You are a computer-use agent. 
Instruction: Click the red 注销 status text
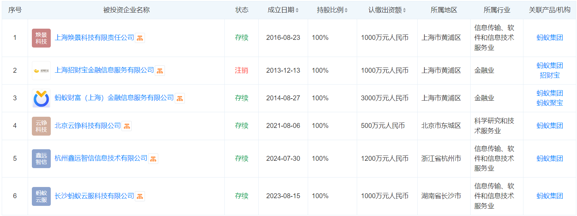pos(242,71)
